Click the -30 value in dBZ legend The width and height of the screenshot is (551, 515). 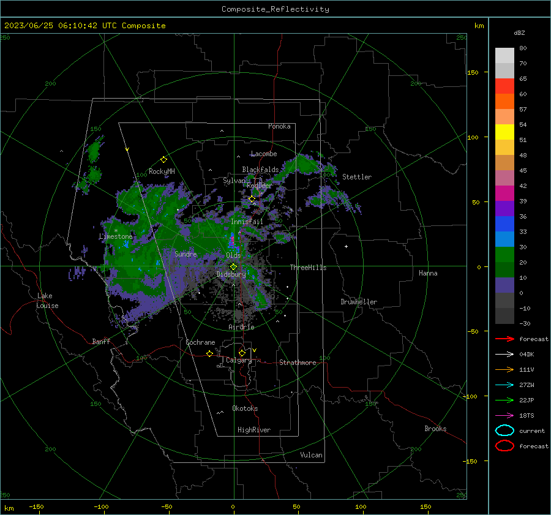[525, 323]
